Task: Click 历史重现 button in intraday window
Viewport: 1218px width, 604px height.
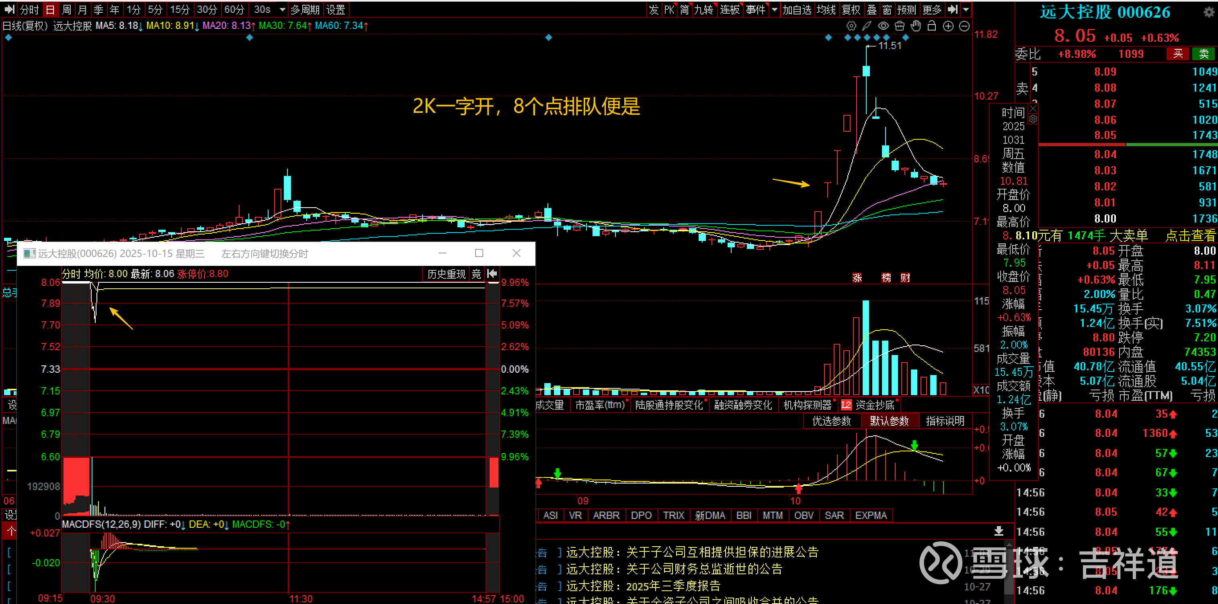Action: coord(446,274)
